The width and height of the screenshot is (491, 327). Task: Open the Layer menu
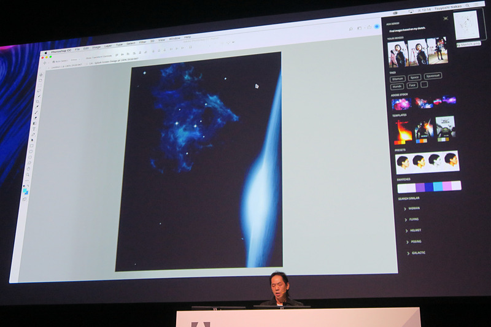click(x=108, y=46)
